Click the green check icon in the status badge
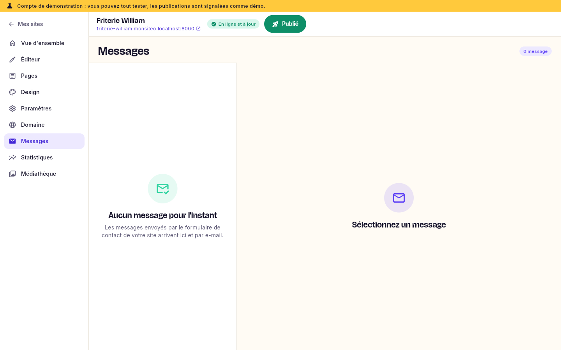 pos(213,24)
